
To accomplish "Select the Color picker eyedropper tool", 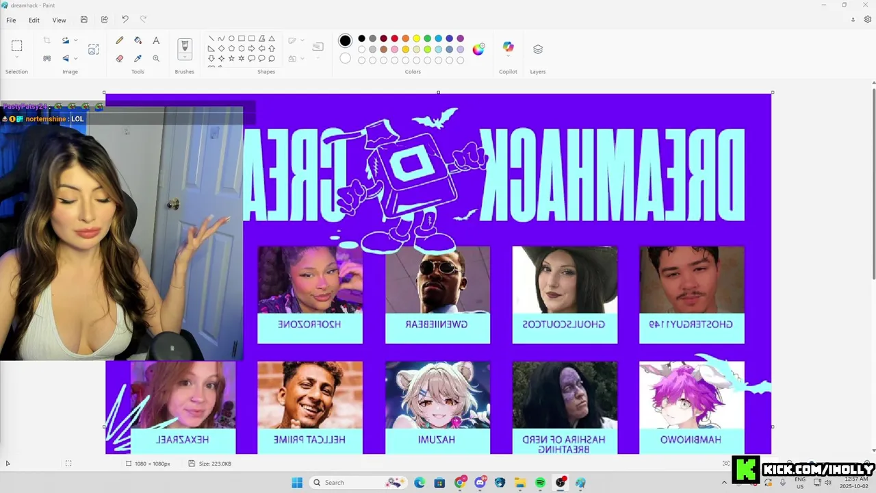I will coord(138,58).
